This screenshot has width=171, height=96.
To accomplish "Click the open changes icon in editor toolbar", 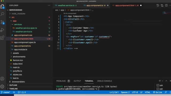I will pyautogui.click(x=162, y=5).
